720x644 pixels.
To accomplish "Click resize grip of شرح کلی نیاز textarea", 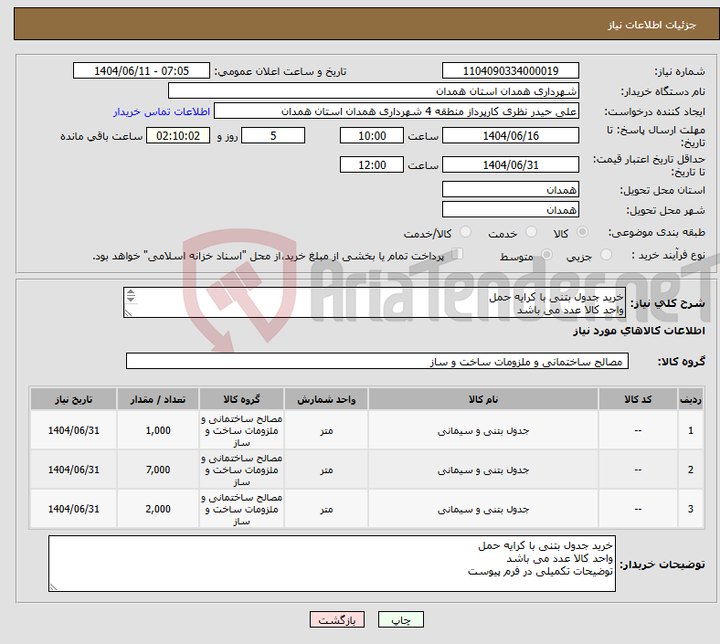I will coord(128,313).
